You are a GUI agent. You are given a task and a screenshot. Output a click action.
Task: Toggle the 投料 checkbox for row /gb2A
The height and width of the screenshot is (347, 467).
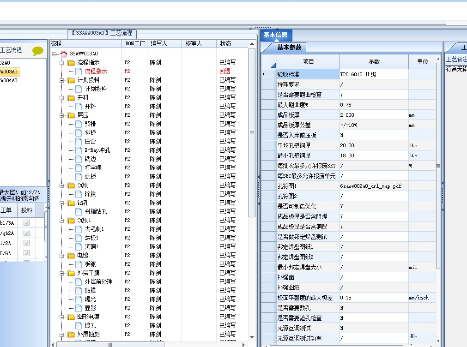tap(26, 233)
